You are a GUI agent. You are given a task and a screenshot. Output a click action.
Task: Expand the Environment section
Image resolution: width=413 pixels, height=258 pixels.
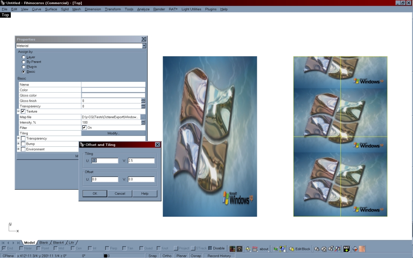click(18, 149)
